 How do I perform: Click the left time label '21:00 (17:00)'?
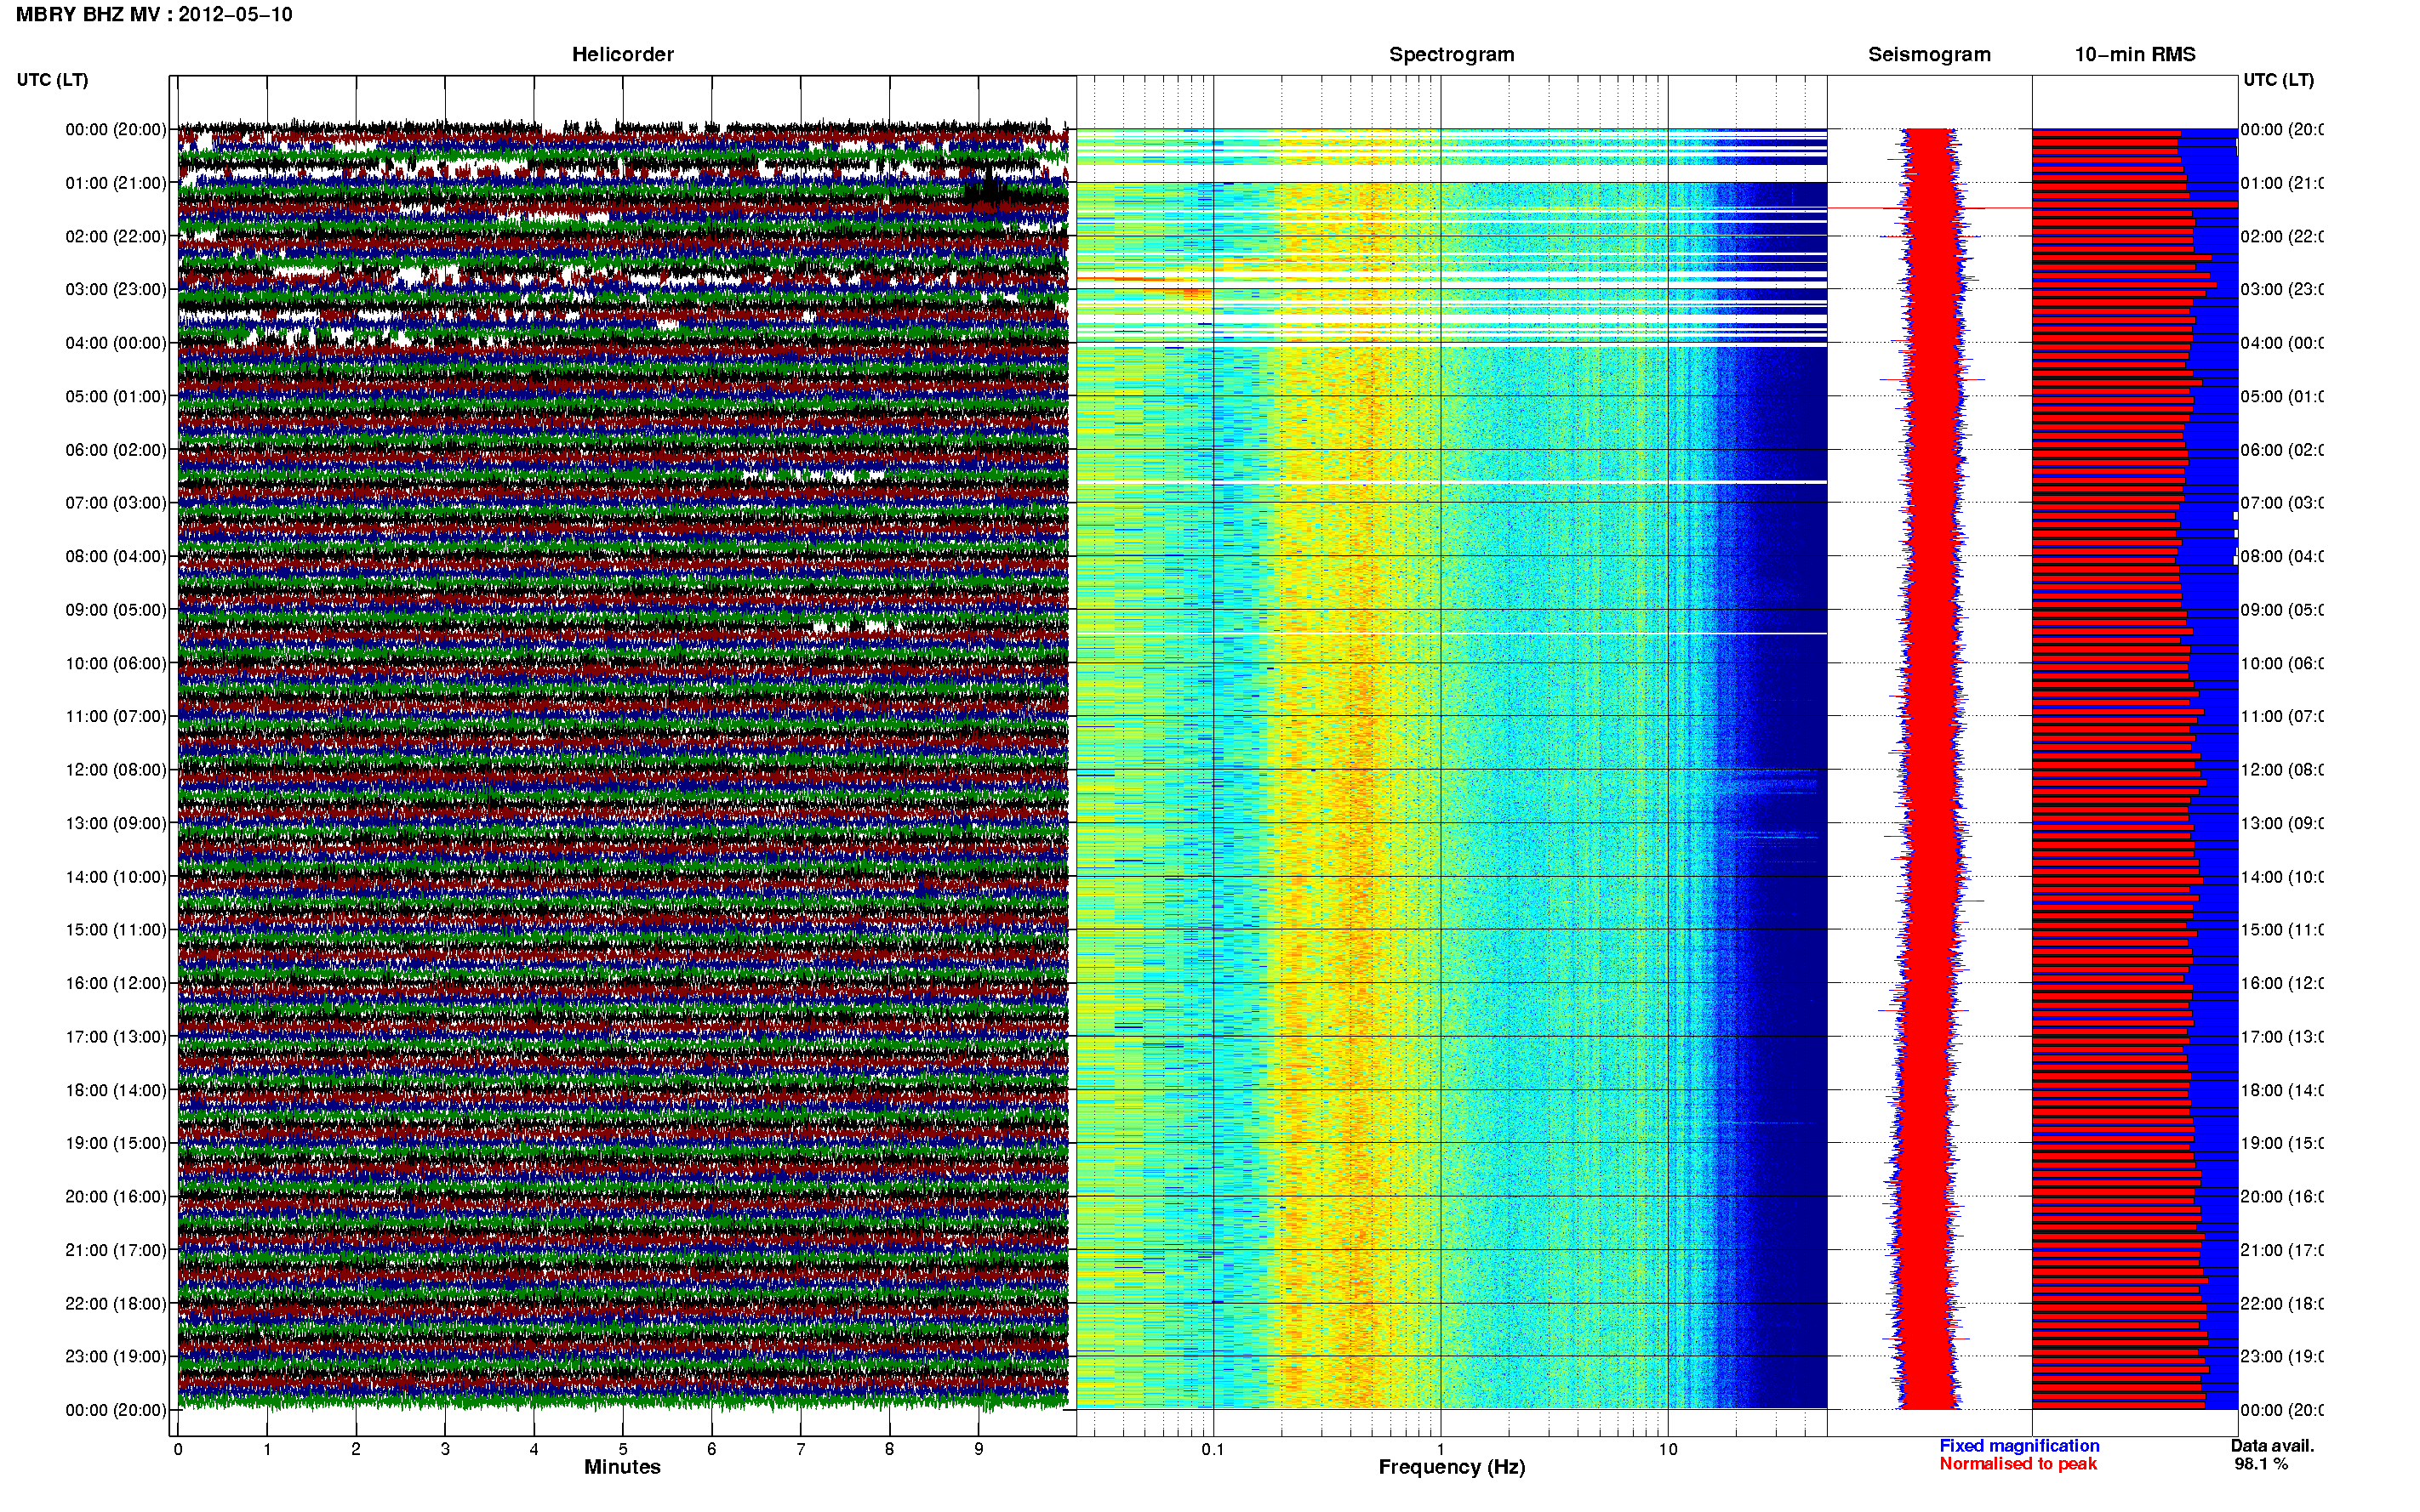tap(116, 1250)
